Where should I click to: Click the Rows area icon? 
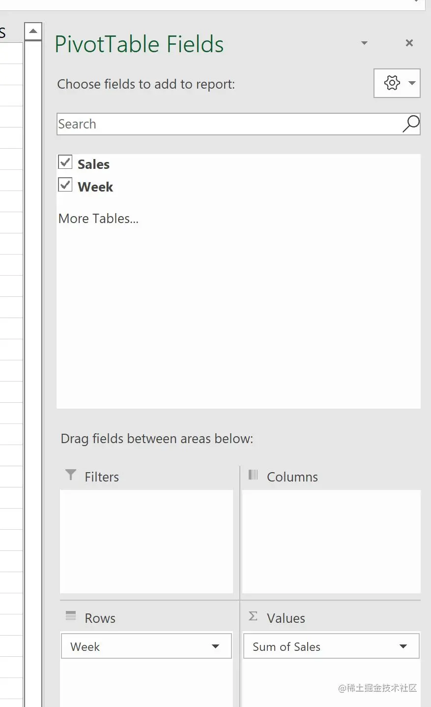pyautogui.click(x=71, y=615)
